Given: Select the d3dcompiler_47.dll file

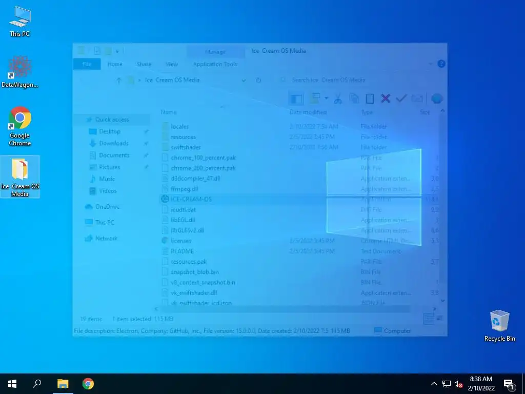Looking at the screenshot, I should point(299,179).
